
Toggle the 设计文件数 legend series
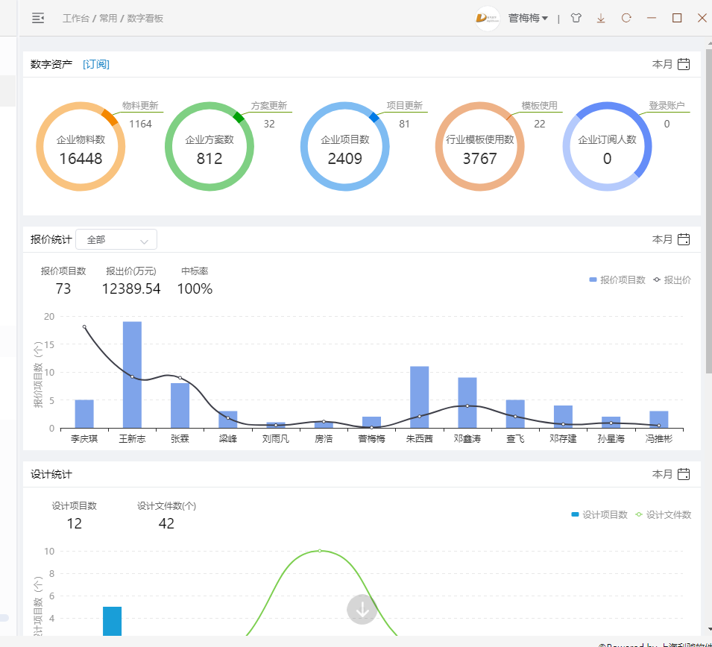point(663,515)
